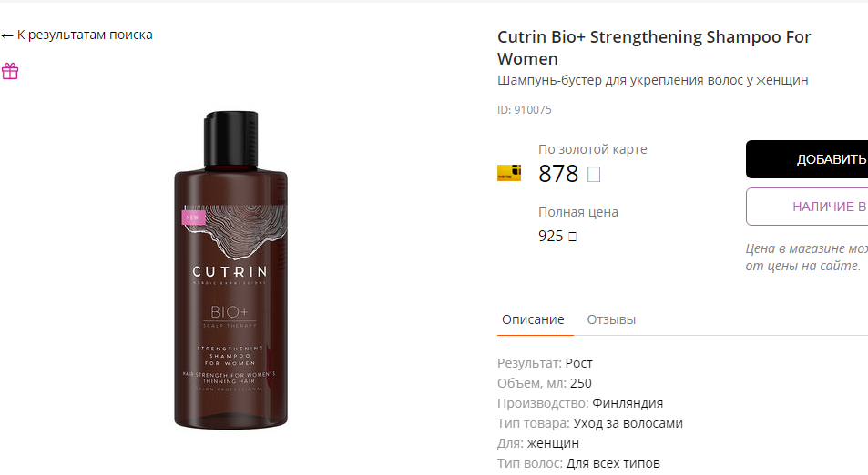Click the pink gift box icon
Viewport: 868px width, 475px height.
(x=10, y=71)
